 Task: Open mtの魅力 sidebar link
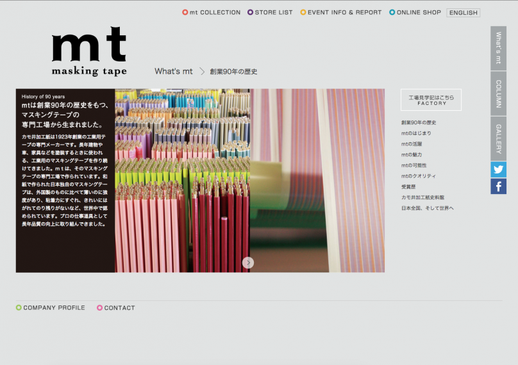(412, 154)
